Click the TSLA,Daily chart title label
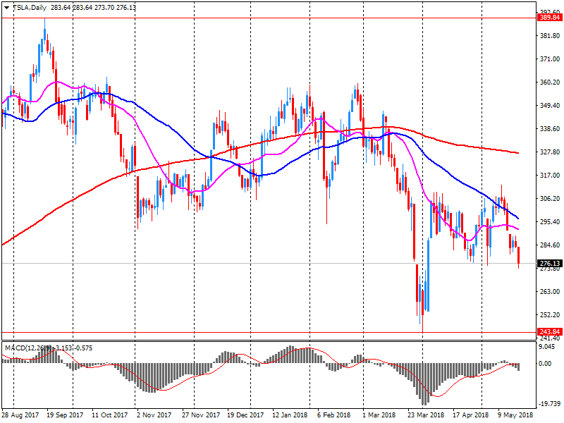 coord(30,6)
